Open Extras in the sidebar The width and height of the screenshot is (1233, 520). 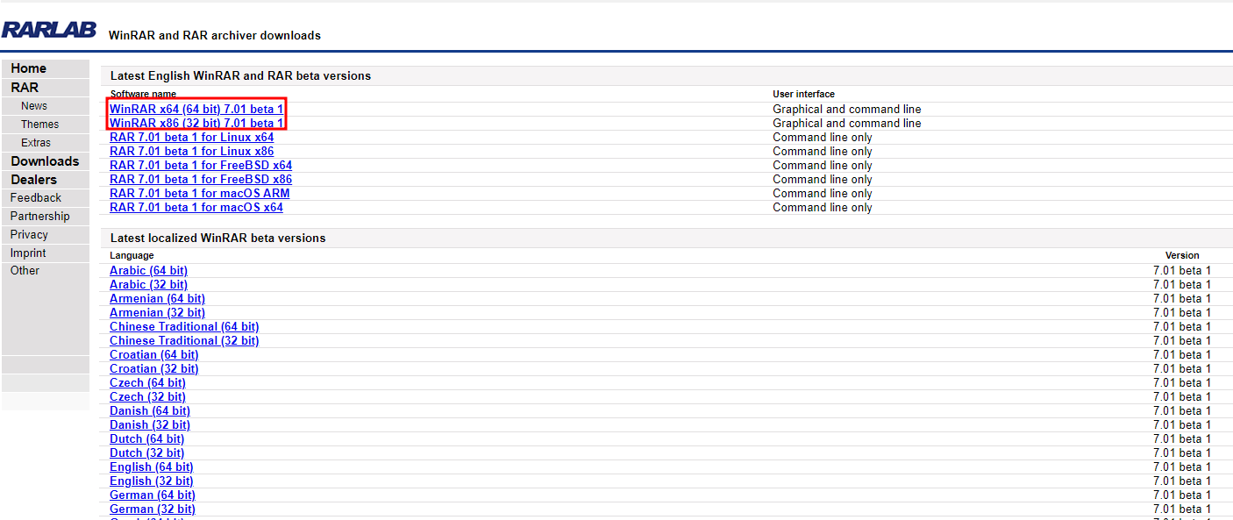pyautogui.click(x=36, y=143)
